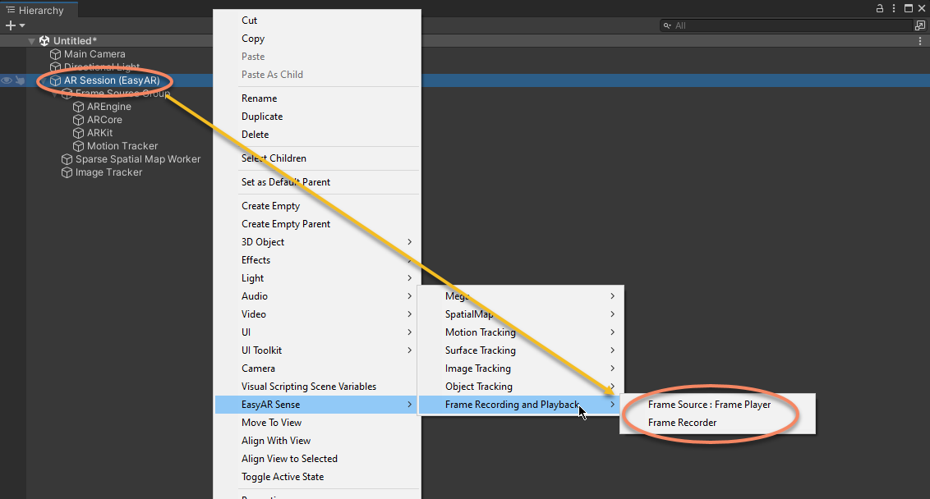
Task: Toggle picking hand icon for AR Session
Action: [19, 80]
